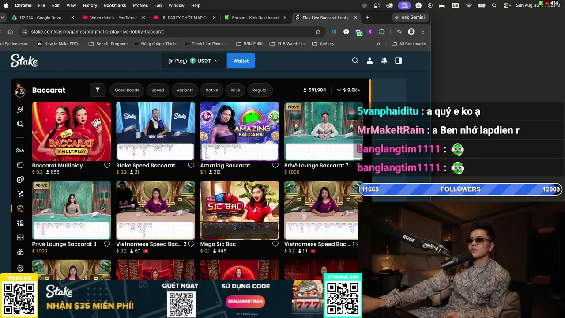
Task: Open the Stake search icon
Action: [355, 61]
